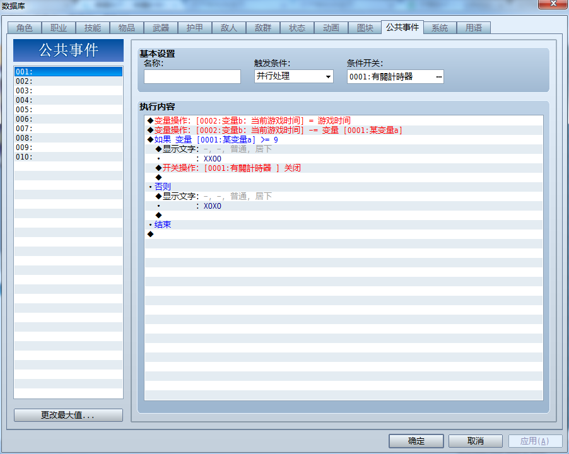The image size is (569, 454).
Task: Select the 动画 tab
Action: [x=331, y=28]
